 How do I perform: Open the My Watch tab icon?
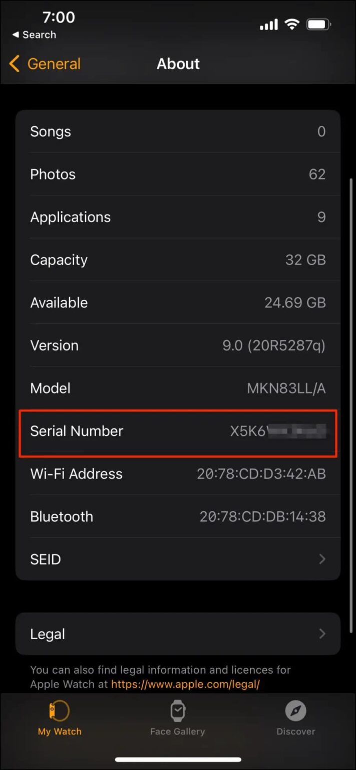(59, 710)
